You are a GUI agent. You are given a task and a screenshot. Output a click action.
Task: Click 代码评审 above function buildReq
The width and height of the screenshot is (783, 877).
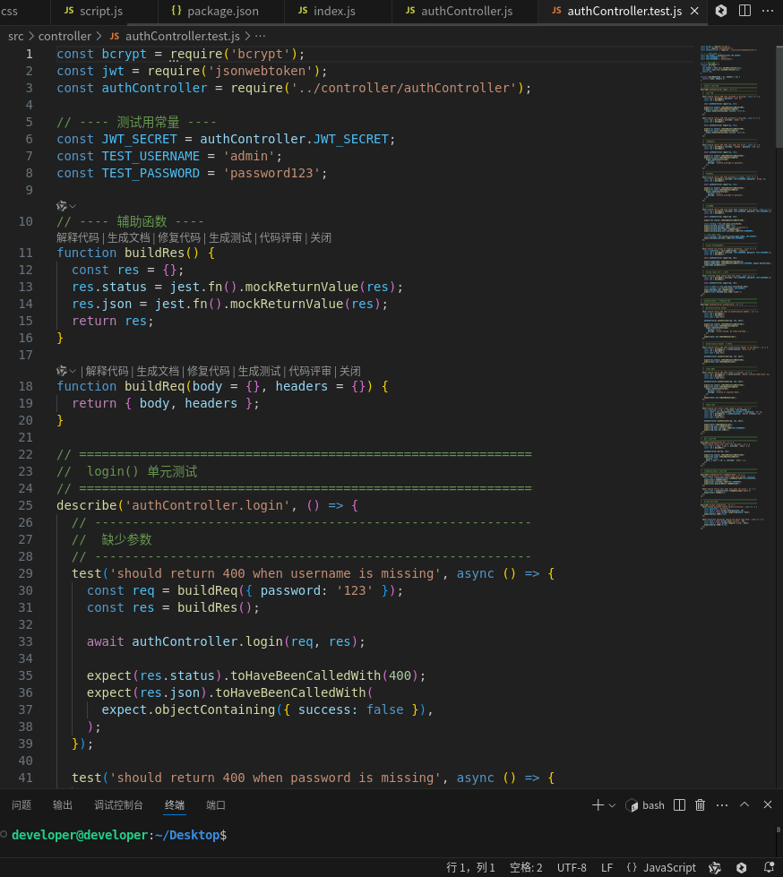310,371
